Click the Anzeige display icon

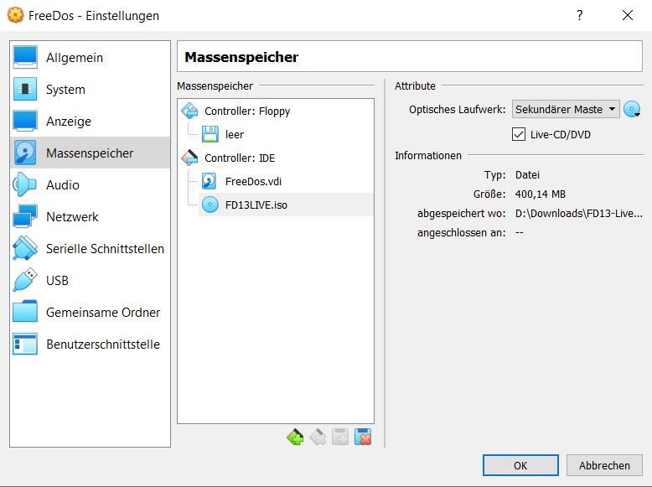[25, 121]
